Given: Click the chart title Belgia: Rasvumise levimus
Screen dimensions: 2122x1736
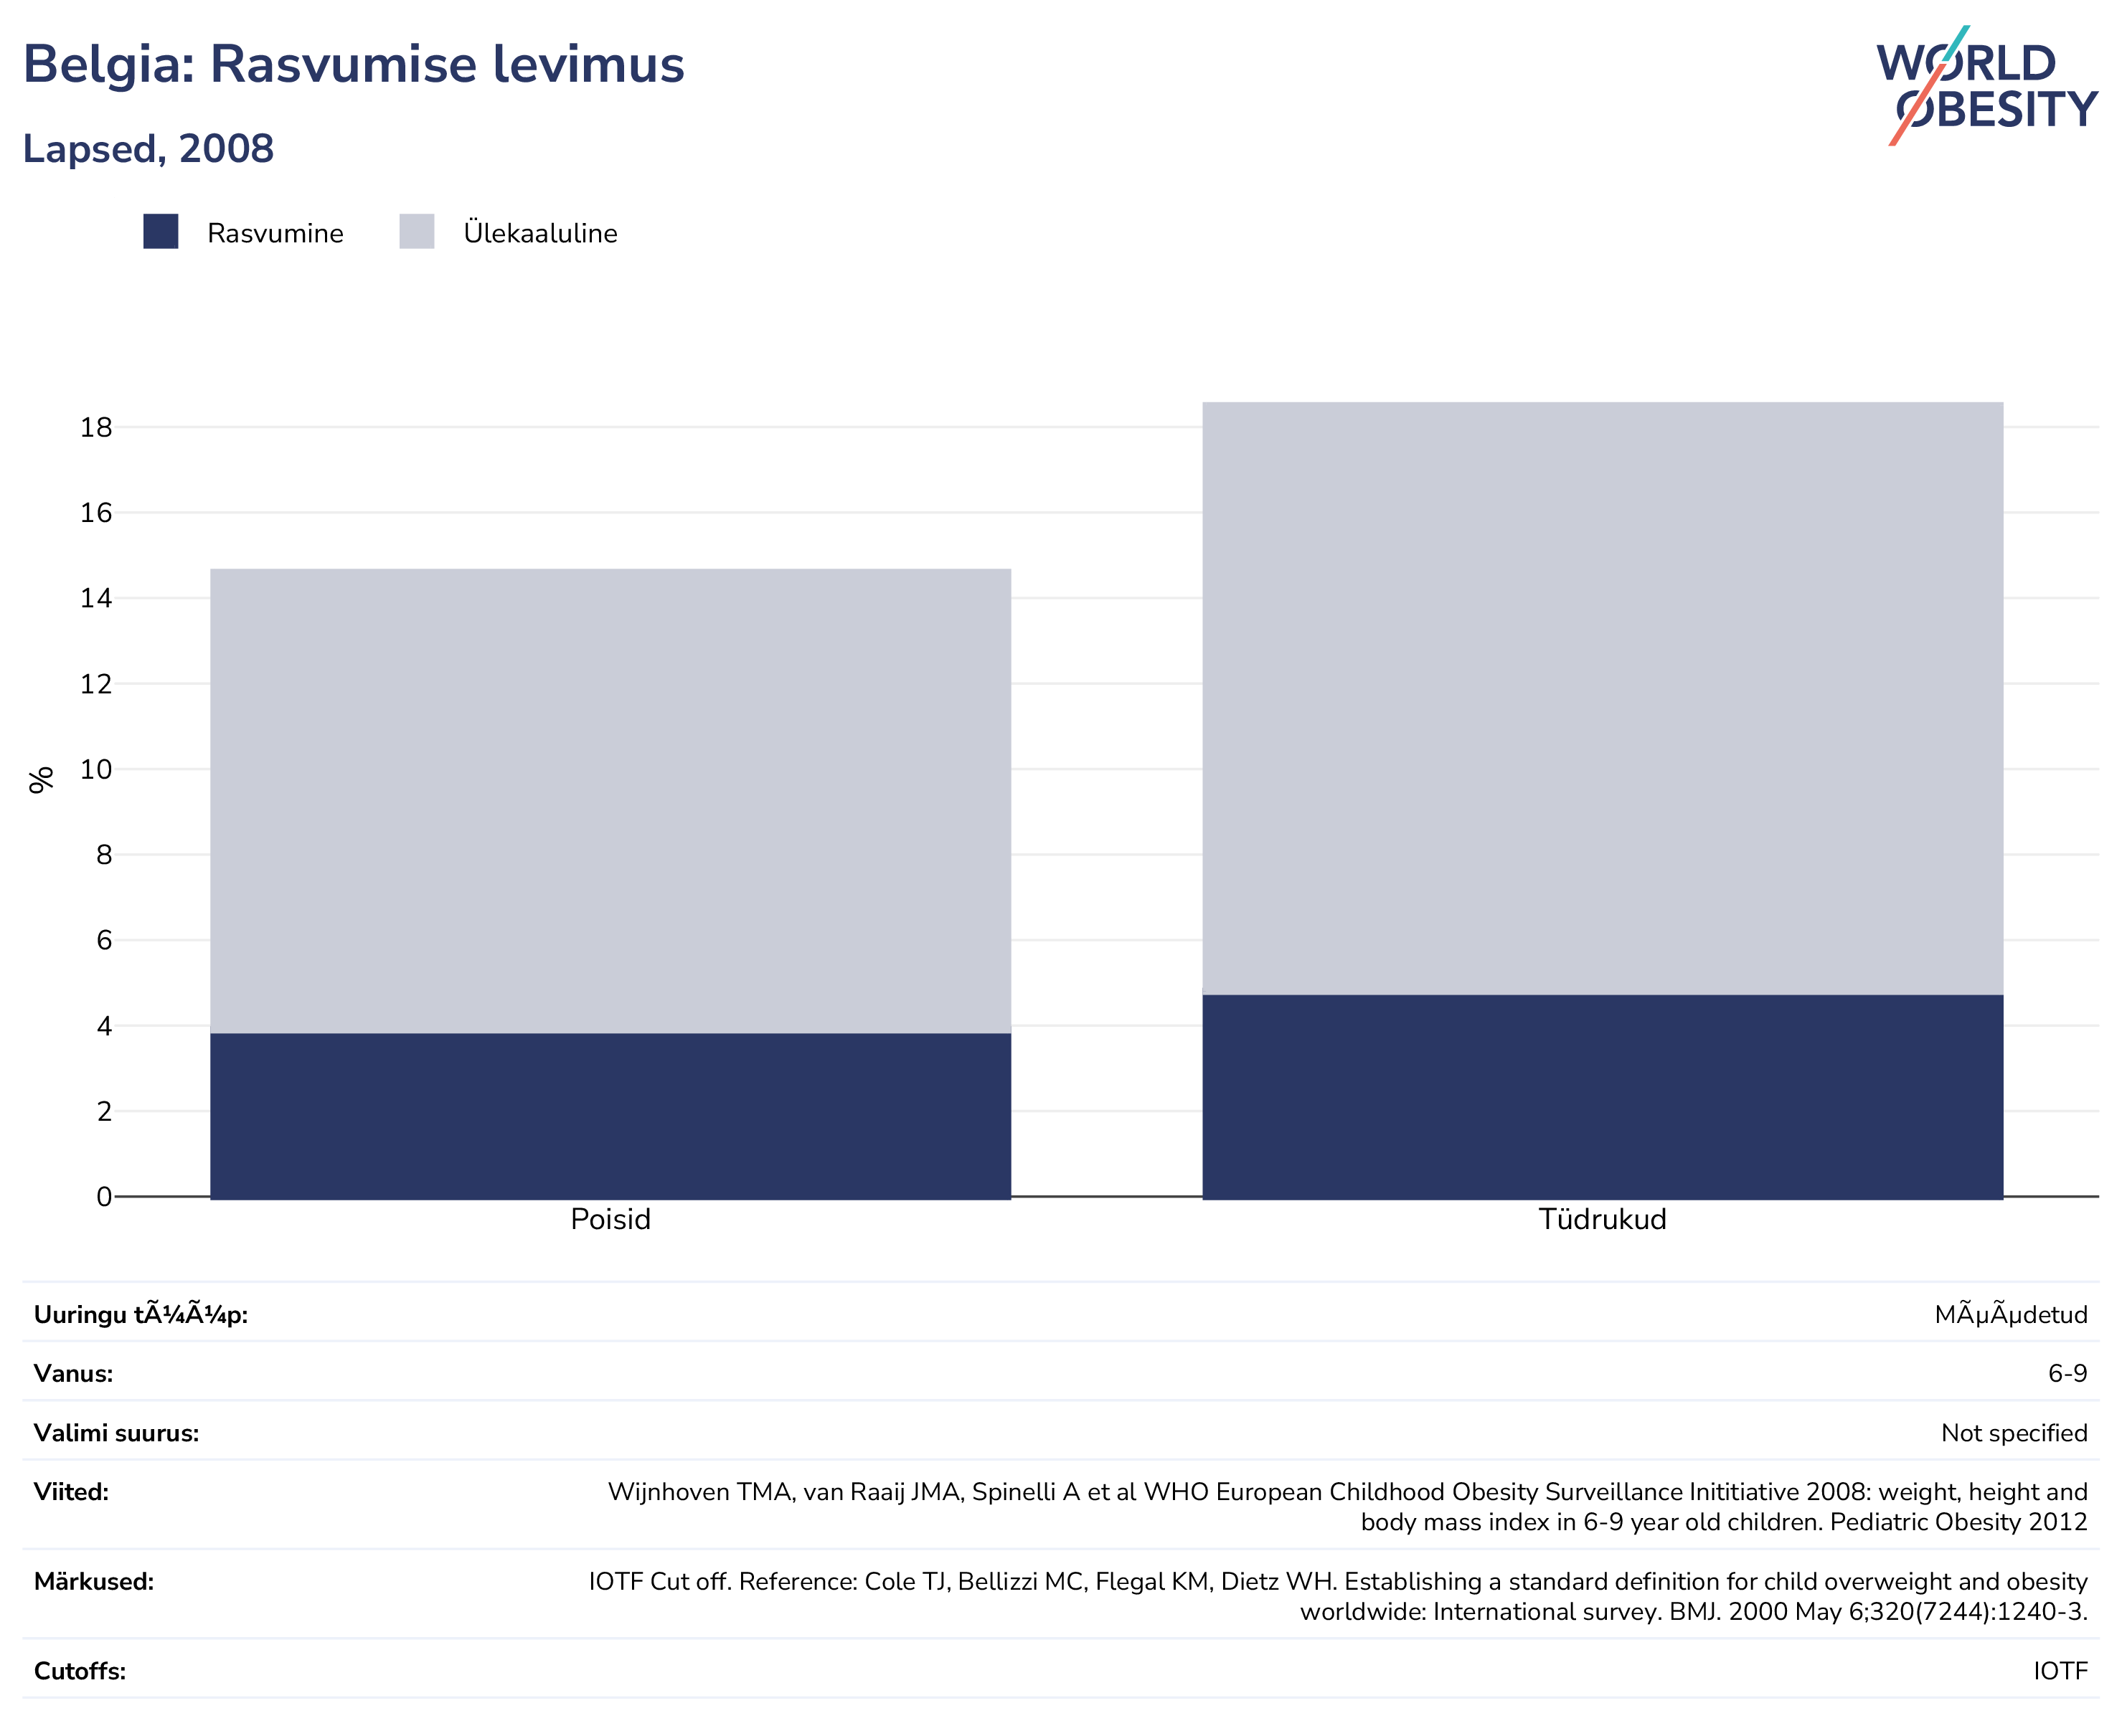Looking at the screenshot, I should (x=353, y=64).
